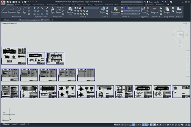This screenshot has width=191, height=127.
Task: Click the Erase tool icon
Action: [x=47, y=8]
